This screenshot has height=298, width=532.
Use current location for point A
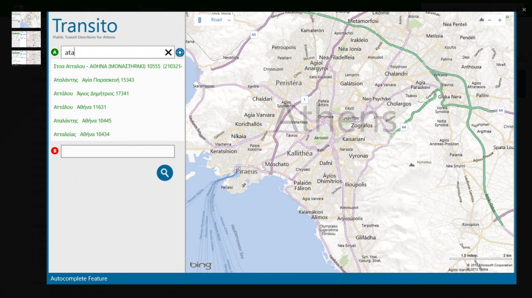click(180, 53)
